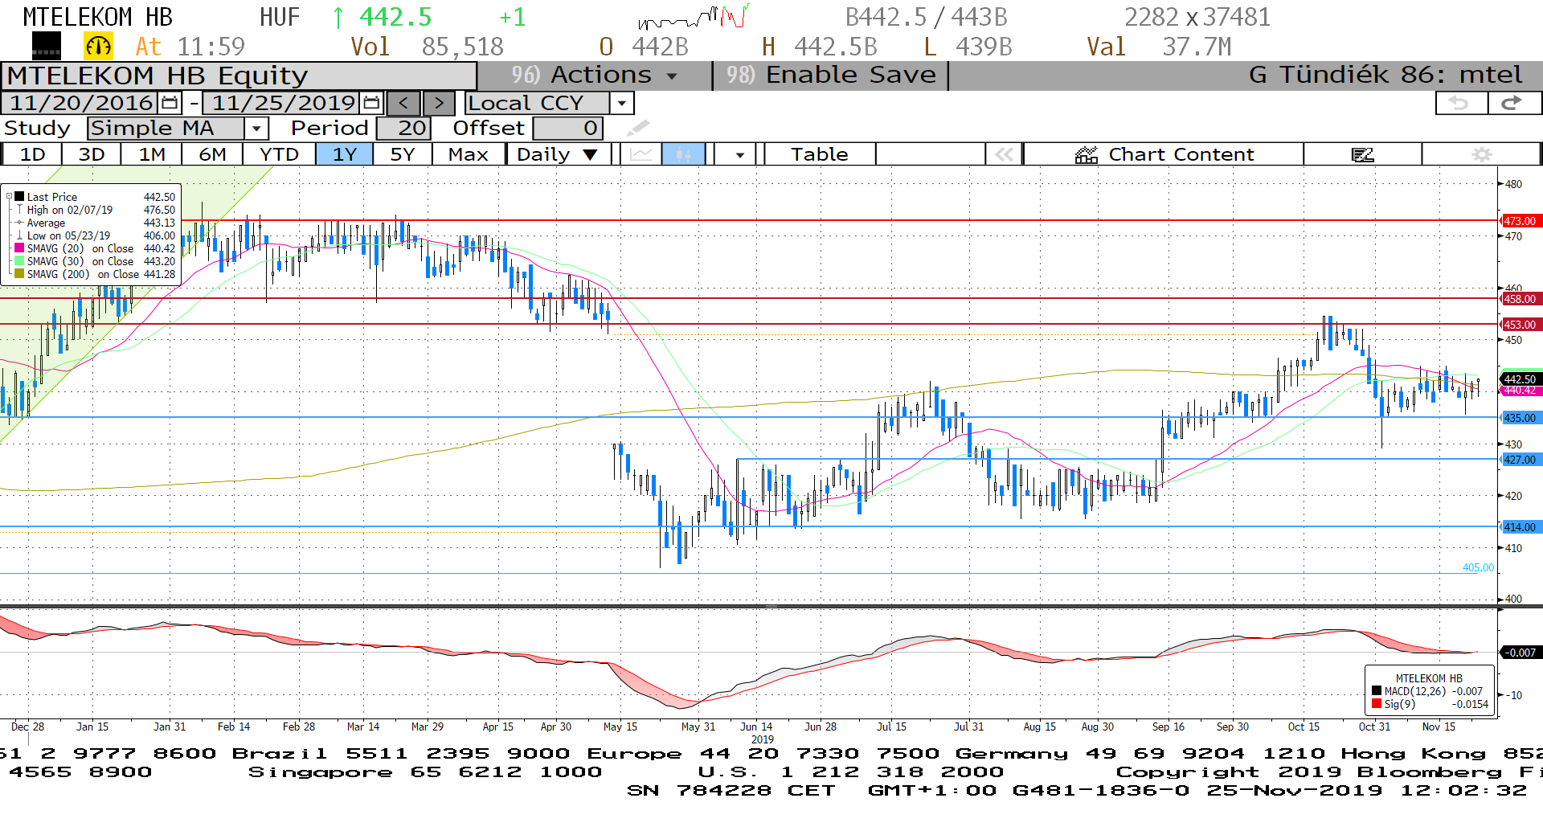Click the 414.00 blue price level label
The width and height of the screenshot is (1543, 835).
(1520, 527)
